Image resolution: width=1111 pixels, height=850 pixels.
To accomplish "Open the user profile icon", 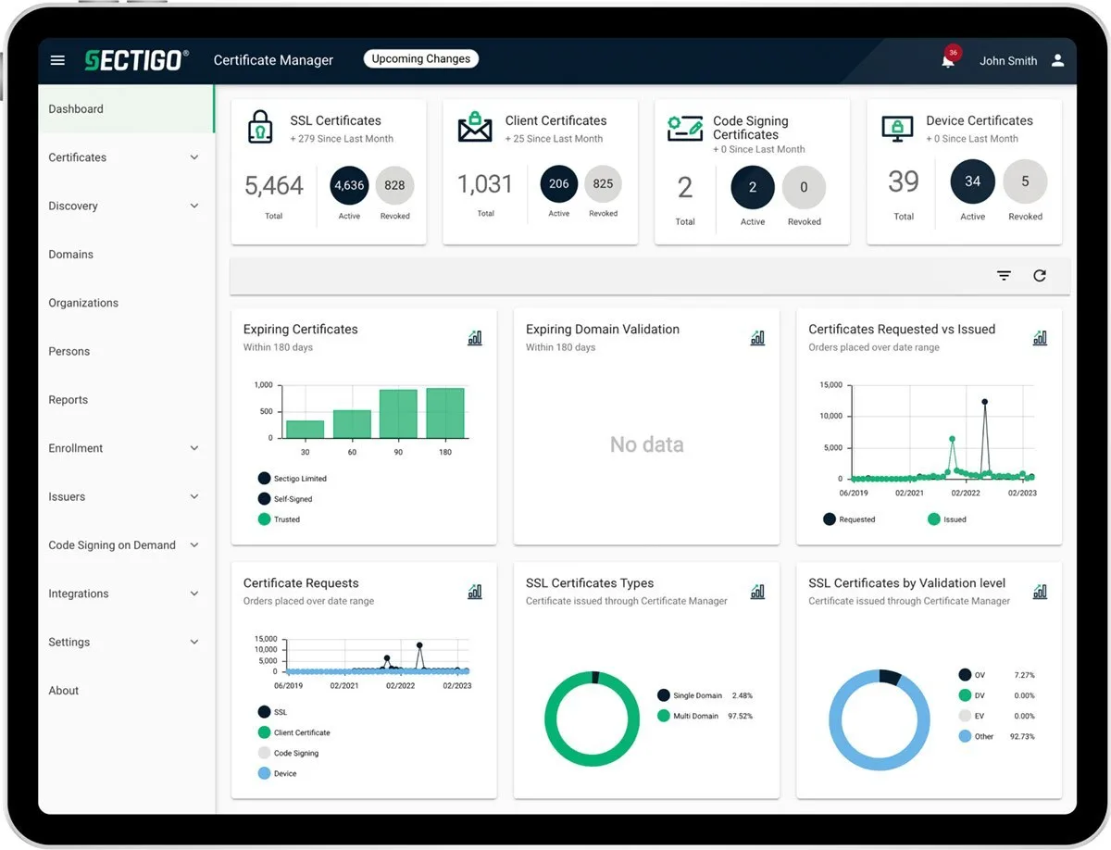I will [x=1058, y=60].
